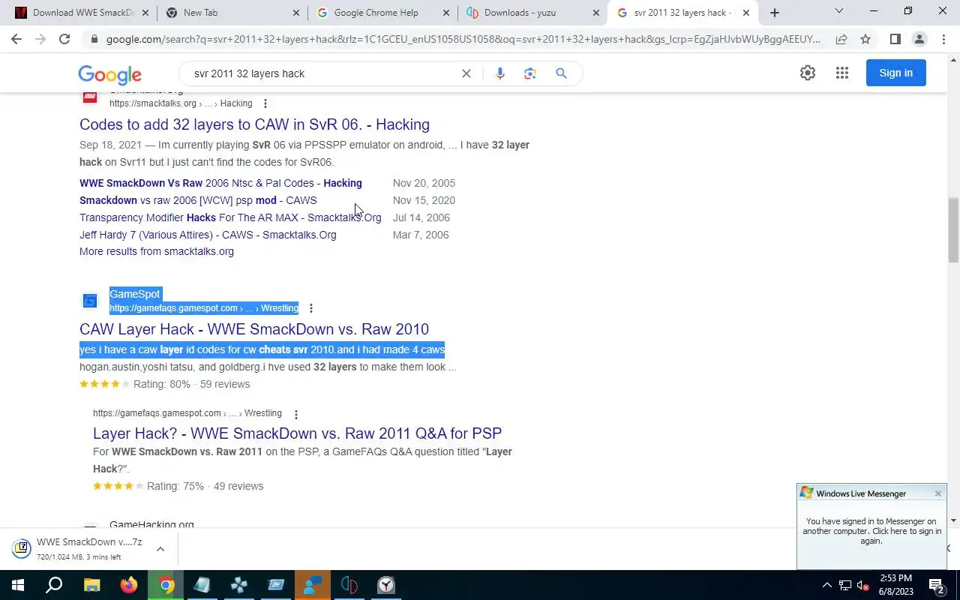Close the Google Chrome Help tab
960x600 pixels.
click(445, 13)
